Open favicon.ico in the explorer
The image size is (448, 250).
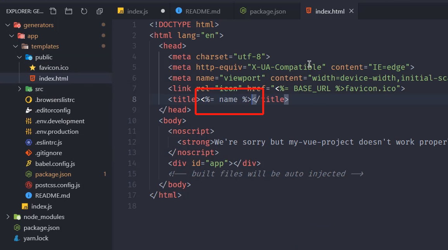click(54, 68)
